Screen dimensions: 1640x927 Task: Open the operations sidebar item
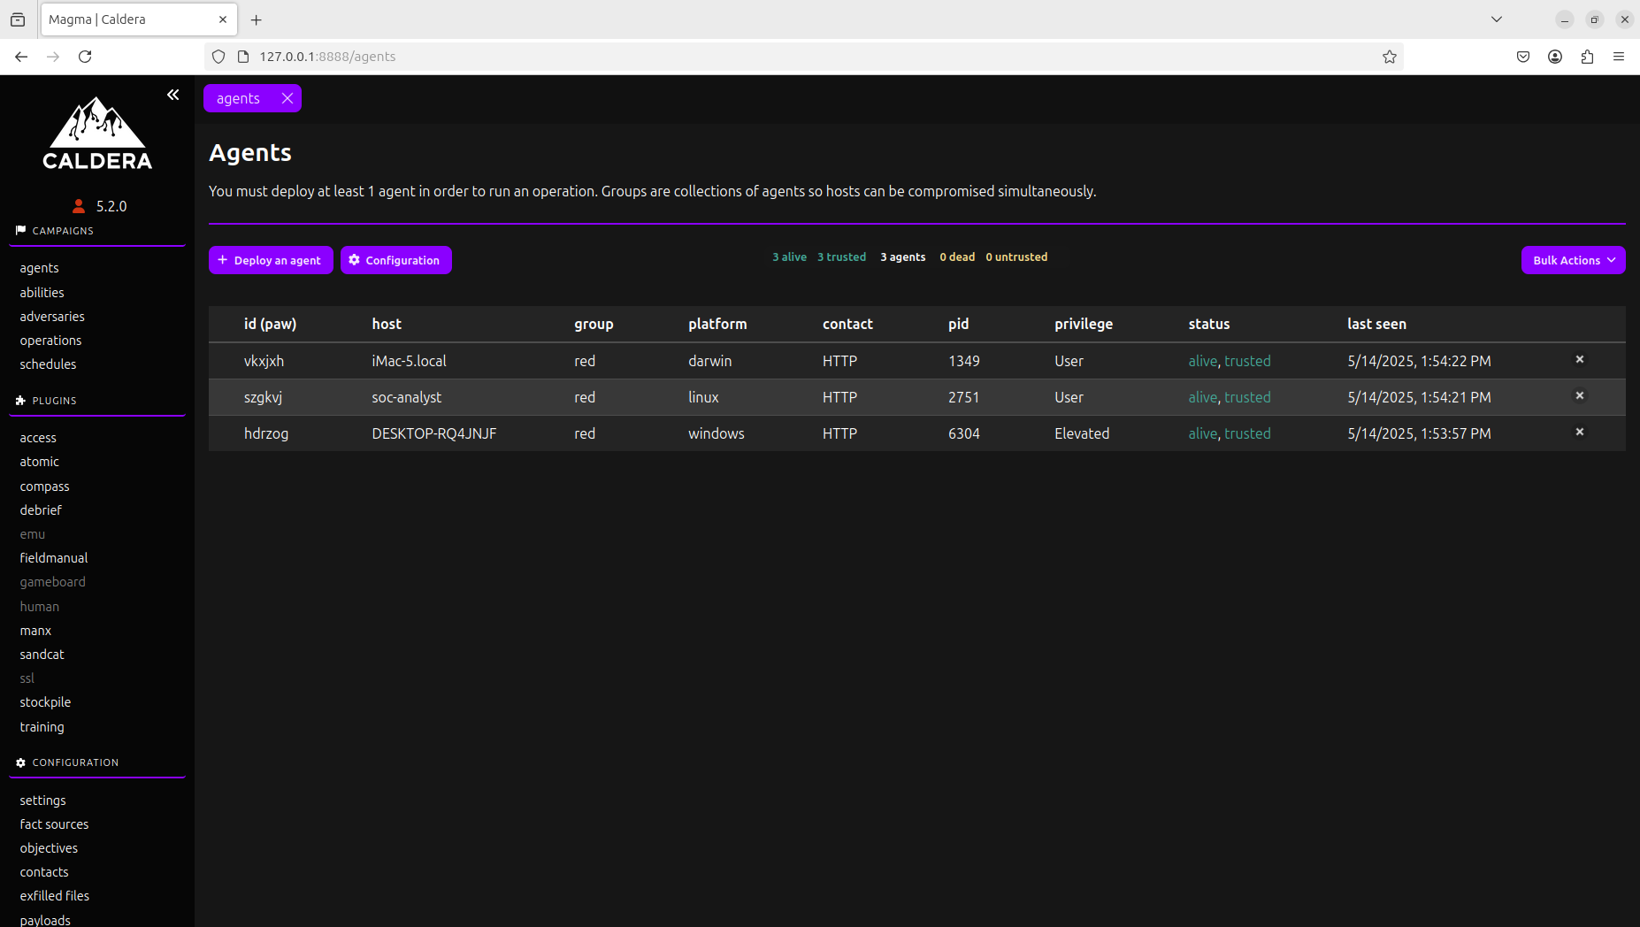(50, 341)
